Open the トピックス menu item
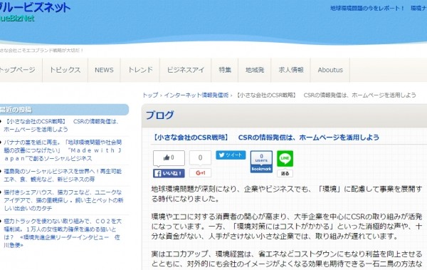Screen dimensions: 427x270 (x=65, y=70)
